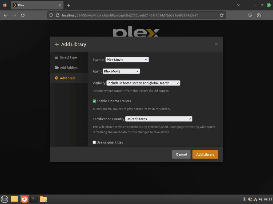The width and height of the screenshot is (273, 204).
Task: Open the terminal from the taskbar
Action: point(34,199)
